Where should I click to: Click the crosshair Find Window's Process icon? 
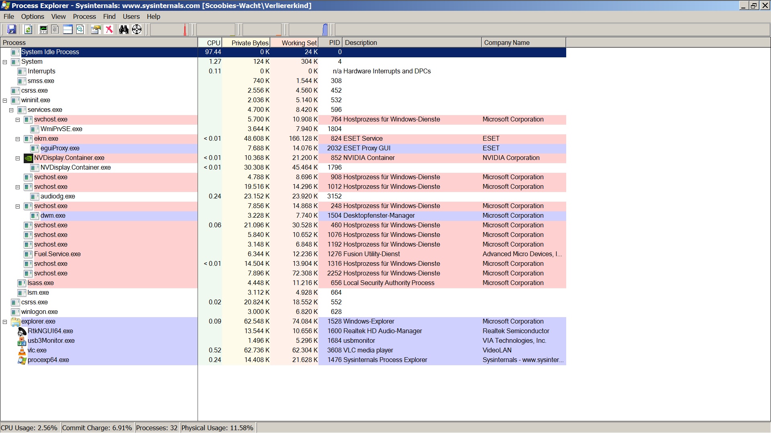[x=137, y=29]
